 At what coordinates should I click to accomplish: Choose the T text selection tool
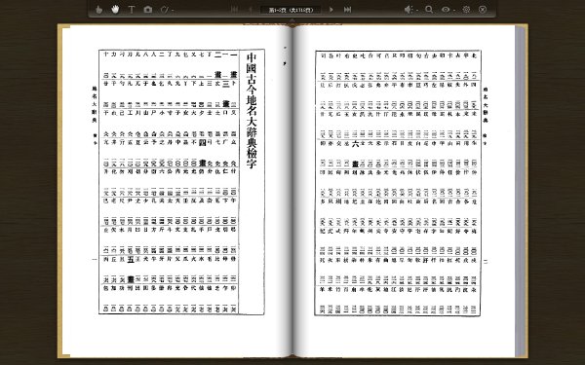coord(132,10)
